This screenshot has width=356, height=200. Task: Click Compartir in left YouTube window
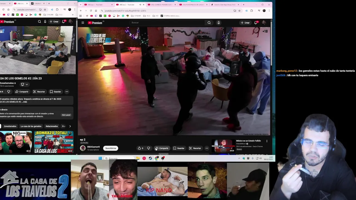click(22, 92)
